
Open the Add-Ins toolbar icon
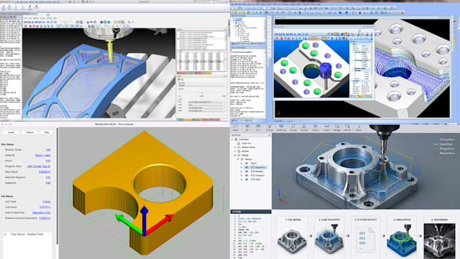coord(347,128)
